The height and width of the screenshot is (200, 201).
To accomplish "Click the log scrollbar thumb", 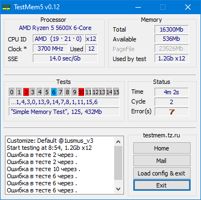I will (119, 163).
